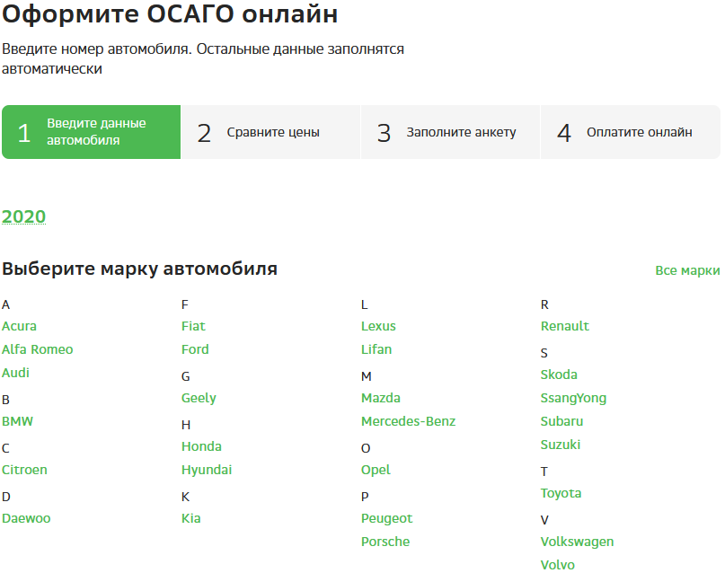Open step 3 Заполните анкету
This screenshot has height=573, width=725.
(x=449, y=132)
